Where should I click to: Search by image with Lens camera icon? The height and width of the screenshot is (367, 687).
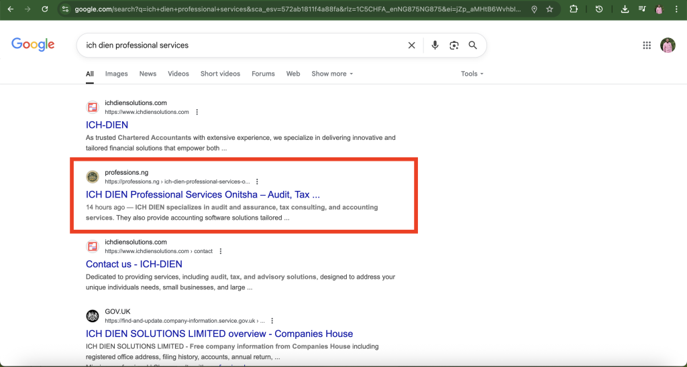[454, 45]
